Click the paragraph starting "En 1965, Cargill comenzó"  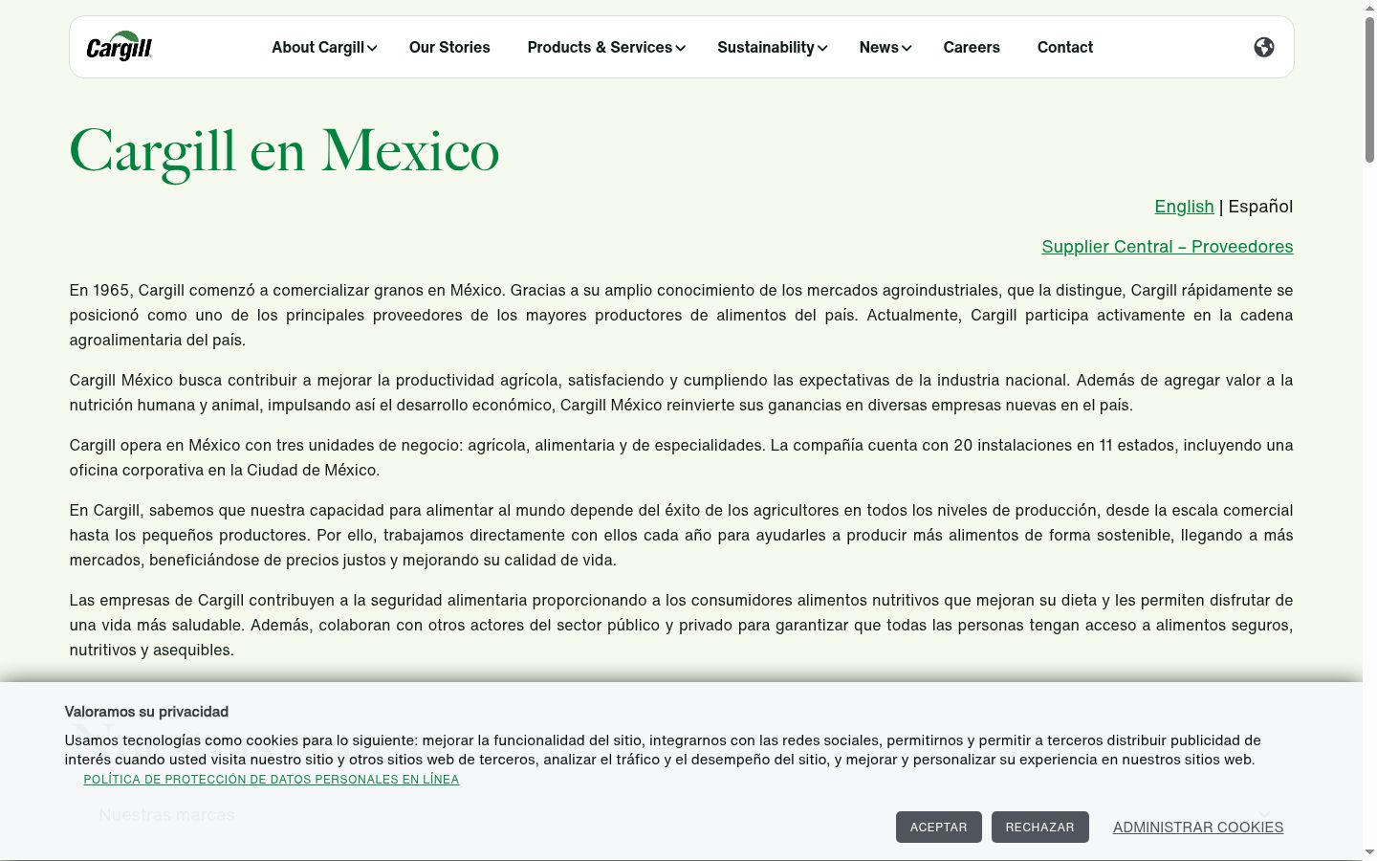681,315
